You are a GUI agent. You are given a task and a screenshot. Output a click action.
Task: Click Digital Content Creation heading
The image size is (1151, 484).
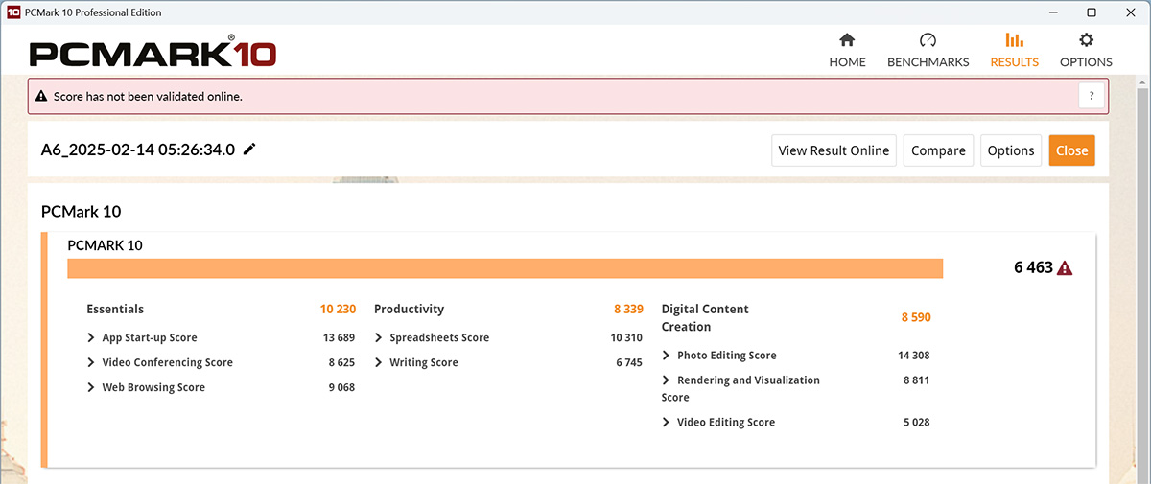point(705,318)
